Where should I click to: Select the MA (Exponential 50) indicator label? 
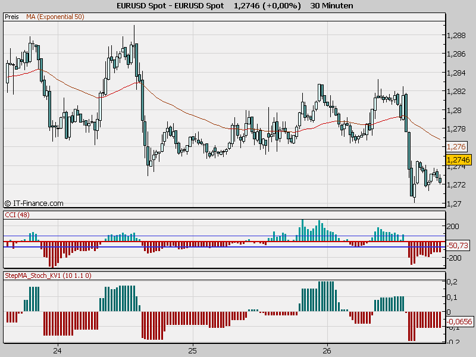55,17
